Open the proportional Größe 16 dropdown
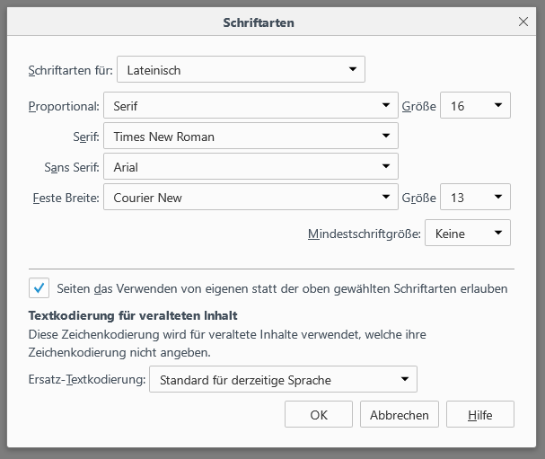This screenshot has height=459, width=545. 475,105
